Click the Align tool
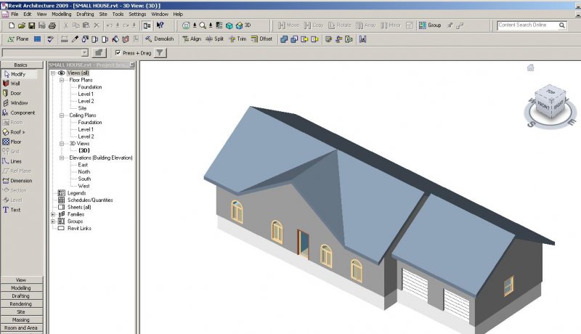The image size is (581, 334). [x=192, y=38]
